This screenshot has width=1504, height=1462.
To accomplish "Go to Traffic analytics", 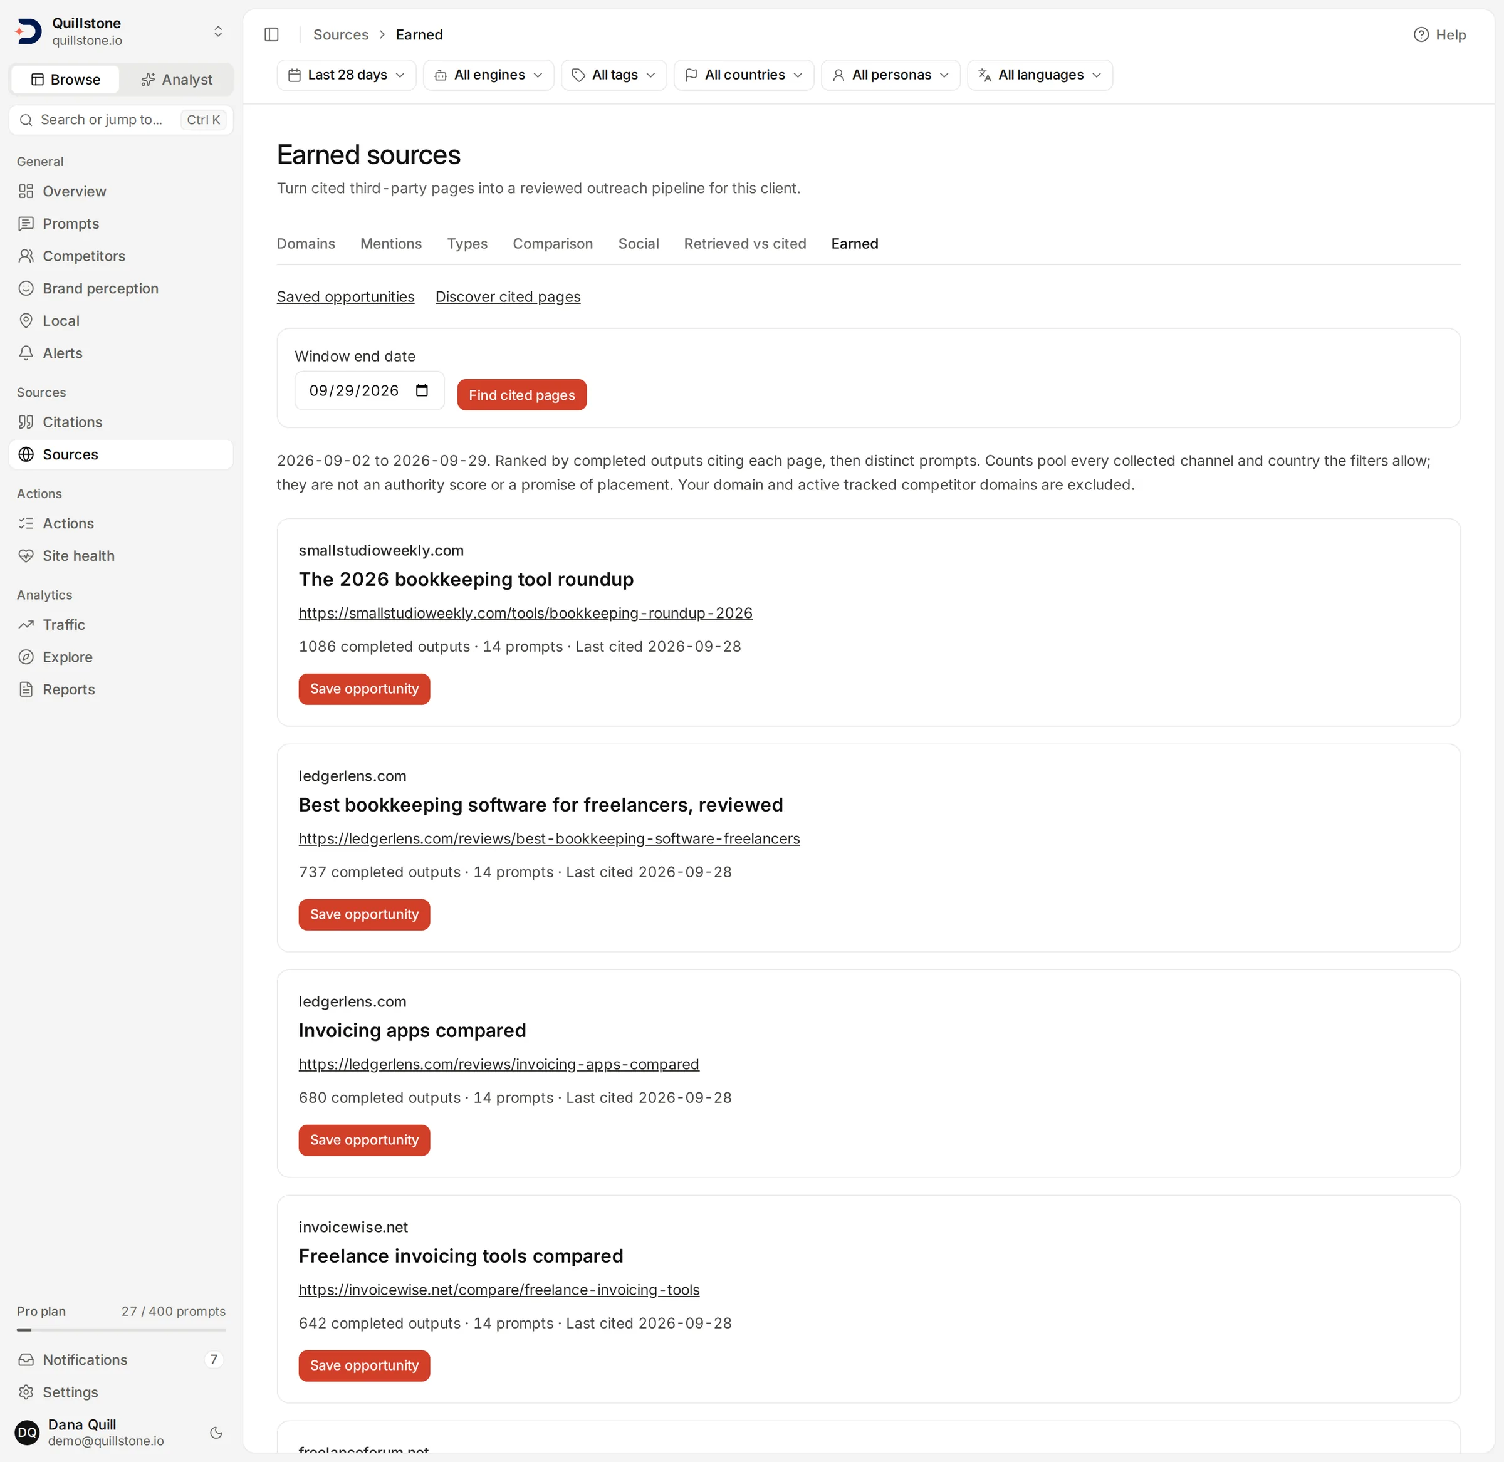I will pos(120,625).
